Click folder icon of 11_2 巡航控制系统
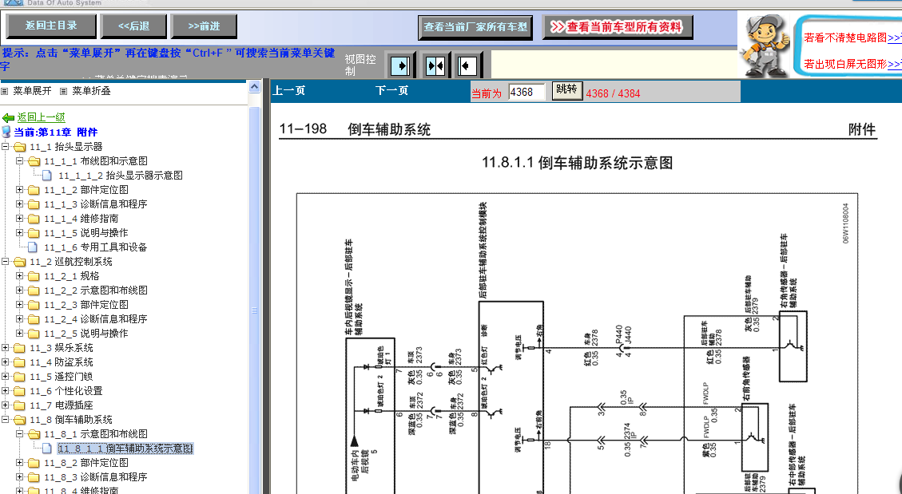Screen dimensions: 902x494 pos(20,262)
